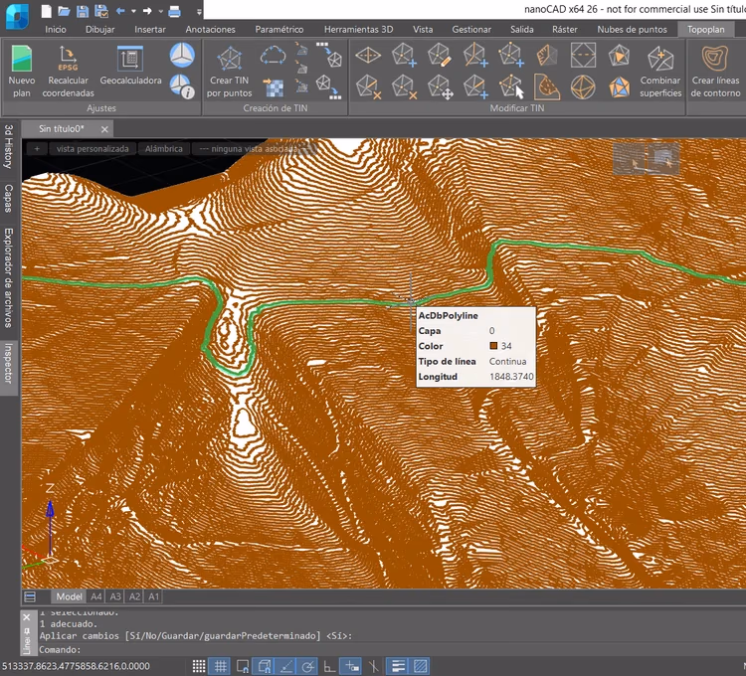Click the Open folder icon
The height and width of the screenshot is (676, 746).
[64, 11]
